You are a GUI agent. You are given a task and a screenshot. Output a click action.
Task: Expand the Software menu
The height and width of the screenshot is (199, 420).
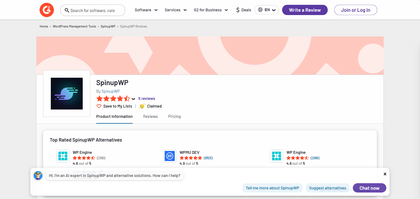click(x=146, y=10)
